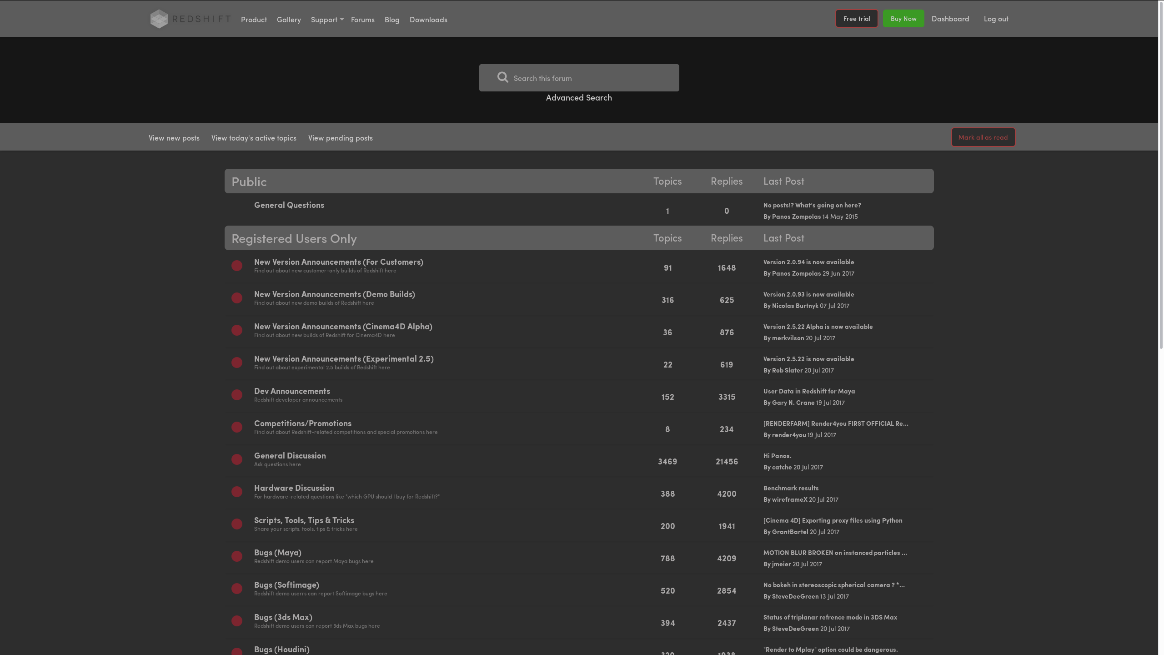Open New Version Announcements (Cinema4D Alpha) forum
This screenshot has width=1164, height=655.
point(343,327)
